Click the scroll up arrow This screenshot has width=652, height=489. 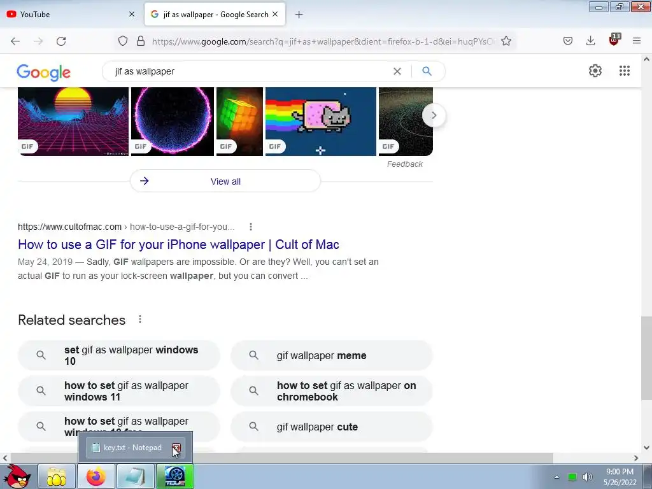click(x=647, y=59)
